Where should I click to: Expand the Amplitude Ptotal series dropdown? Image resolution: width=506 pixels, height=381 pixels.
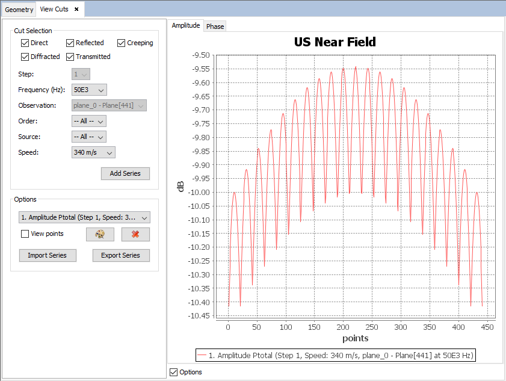(84, 217)
